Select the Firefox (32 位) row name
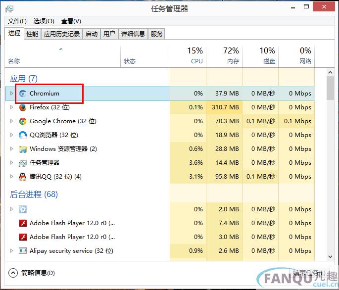 [x=49, y=107]
